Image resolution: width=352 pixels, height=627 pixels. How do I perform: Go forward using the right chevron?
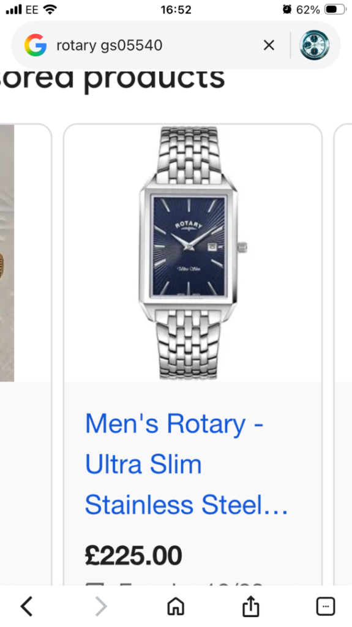101,606
